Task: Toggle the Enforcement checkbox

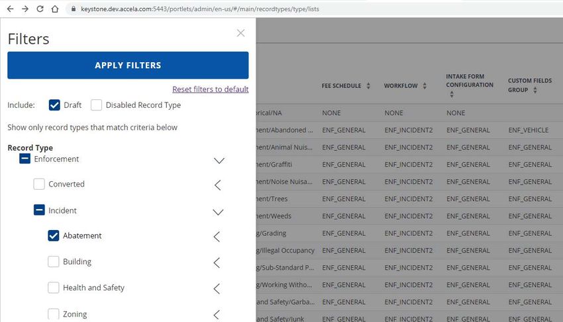Action: click(25, 159)
